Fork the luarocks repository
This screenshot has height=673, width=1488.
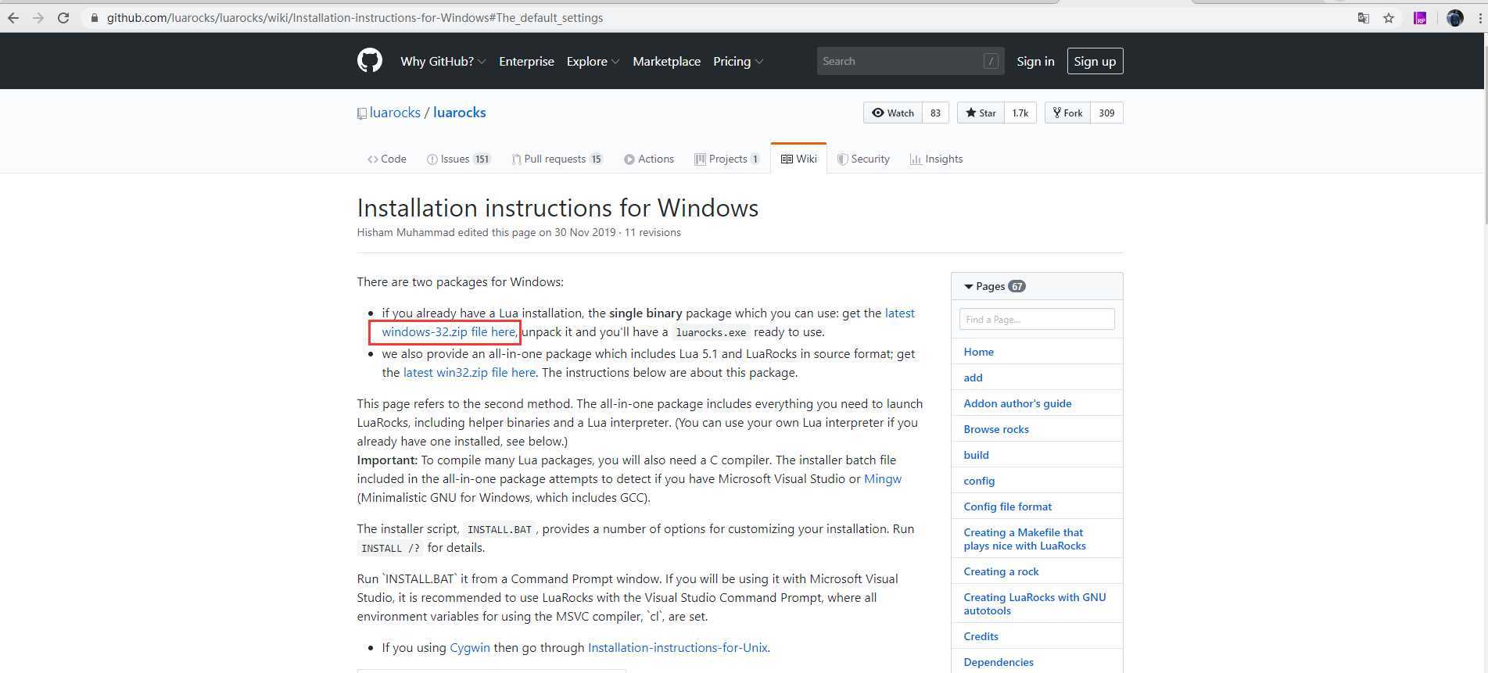point(1067,113)
